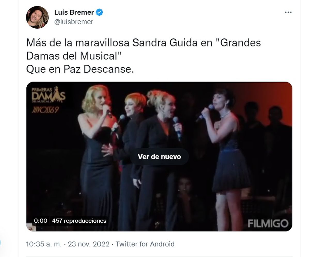Viewport: 310px width, 257px height.
Task: Visit the @luisbremer handle link
Action: (74, 22)
